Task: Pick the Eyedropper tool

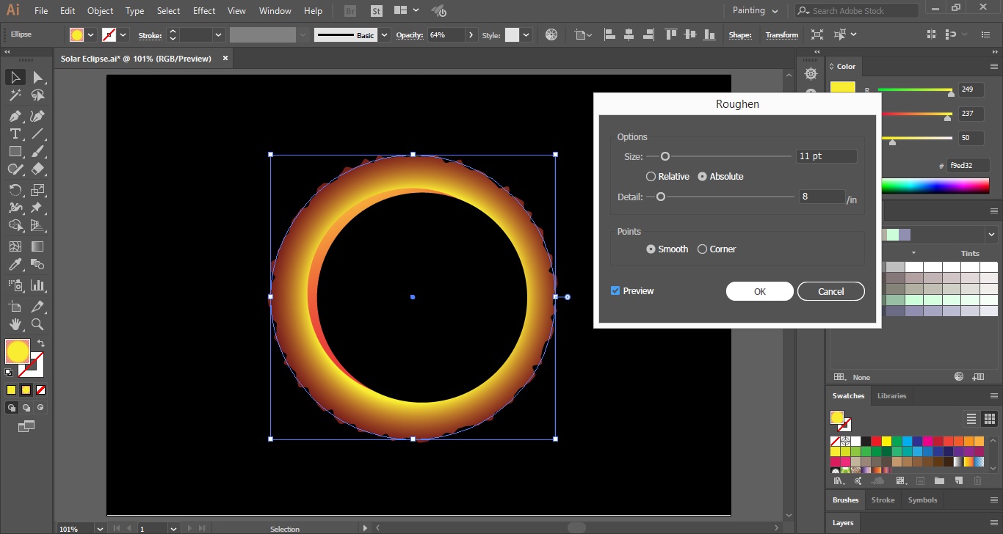Action: click(15, 263)
